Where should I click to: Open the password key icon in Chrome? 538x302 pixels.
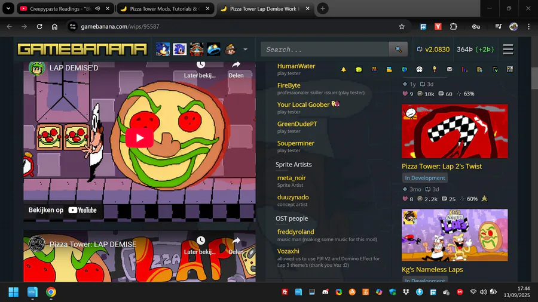[476, 26]
